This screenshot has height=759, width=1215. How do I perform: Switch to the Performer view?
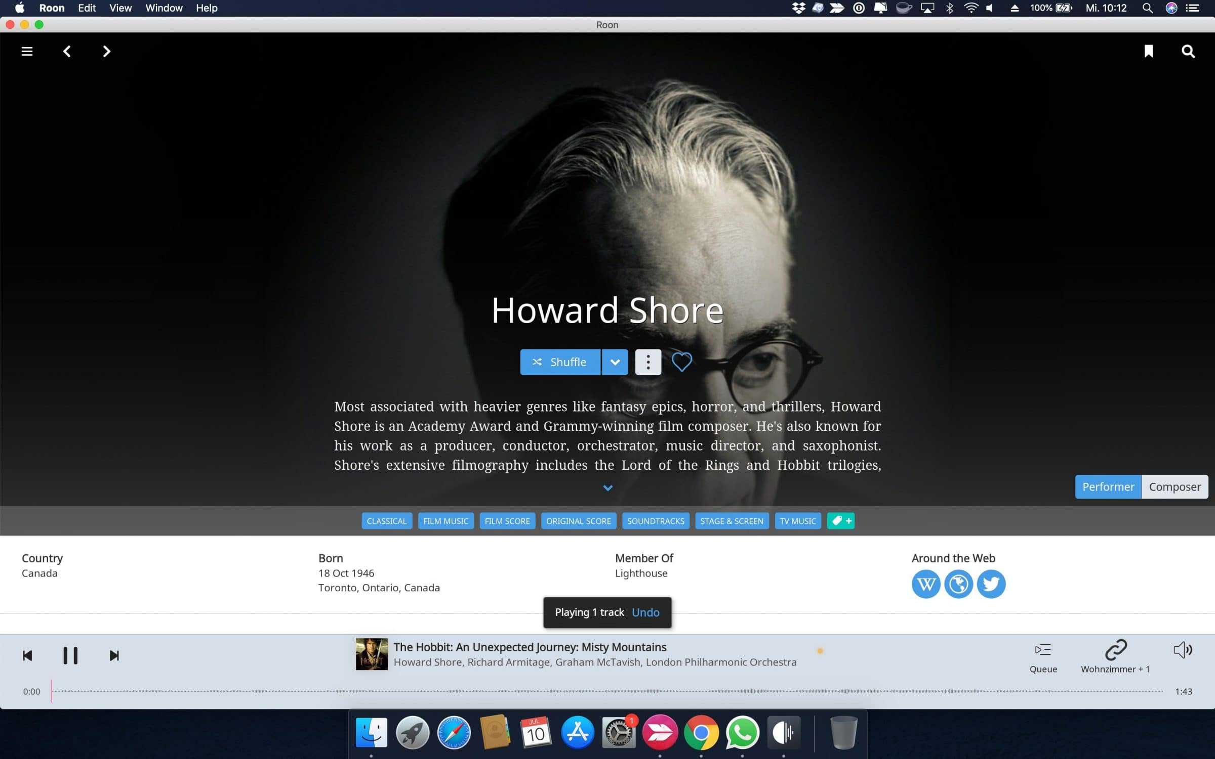click(1108, 486)
